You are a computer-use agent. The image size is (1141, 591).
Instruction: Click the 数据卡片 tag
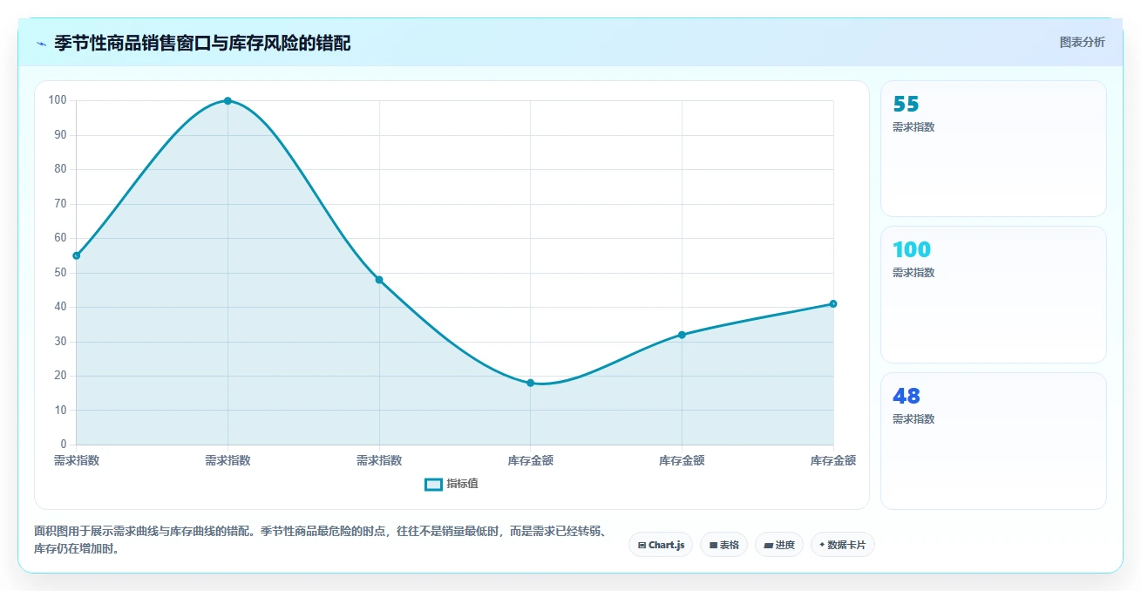point(842,545)
